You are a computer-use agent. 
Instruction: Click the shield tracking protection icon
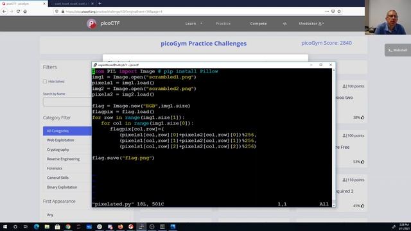coord(57,12)
